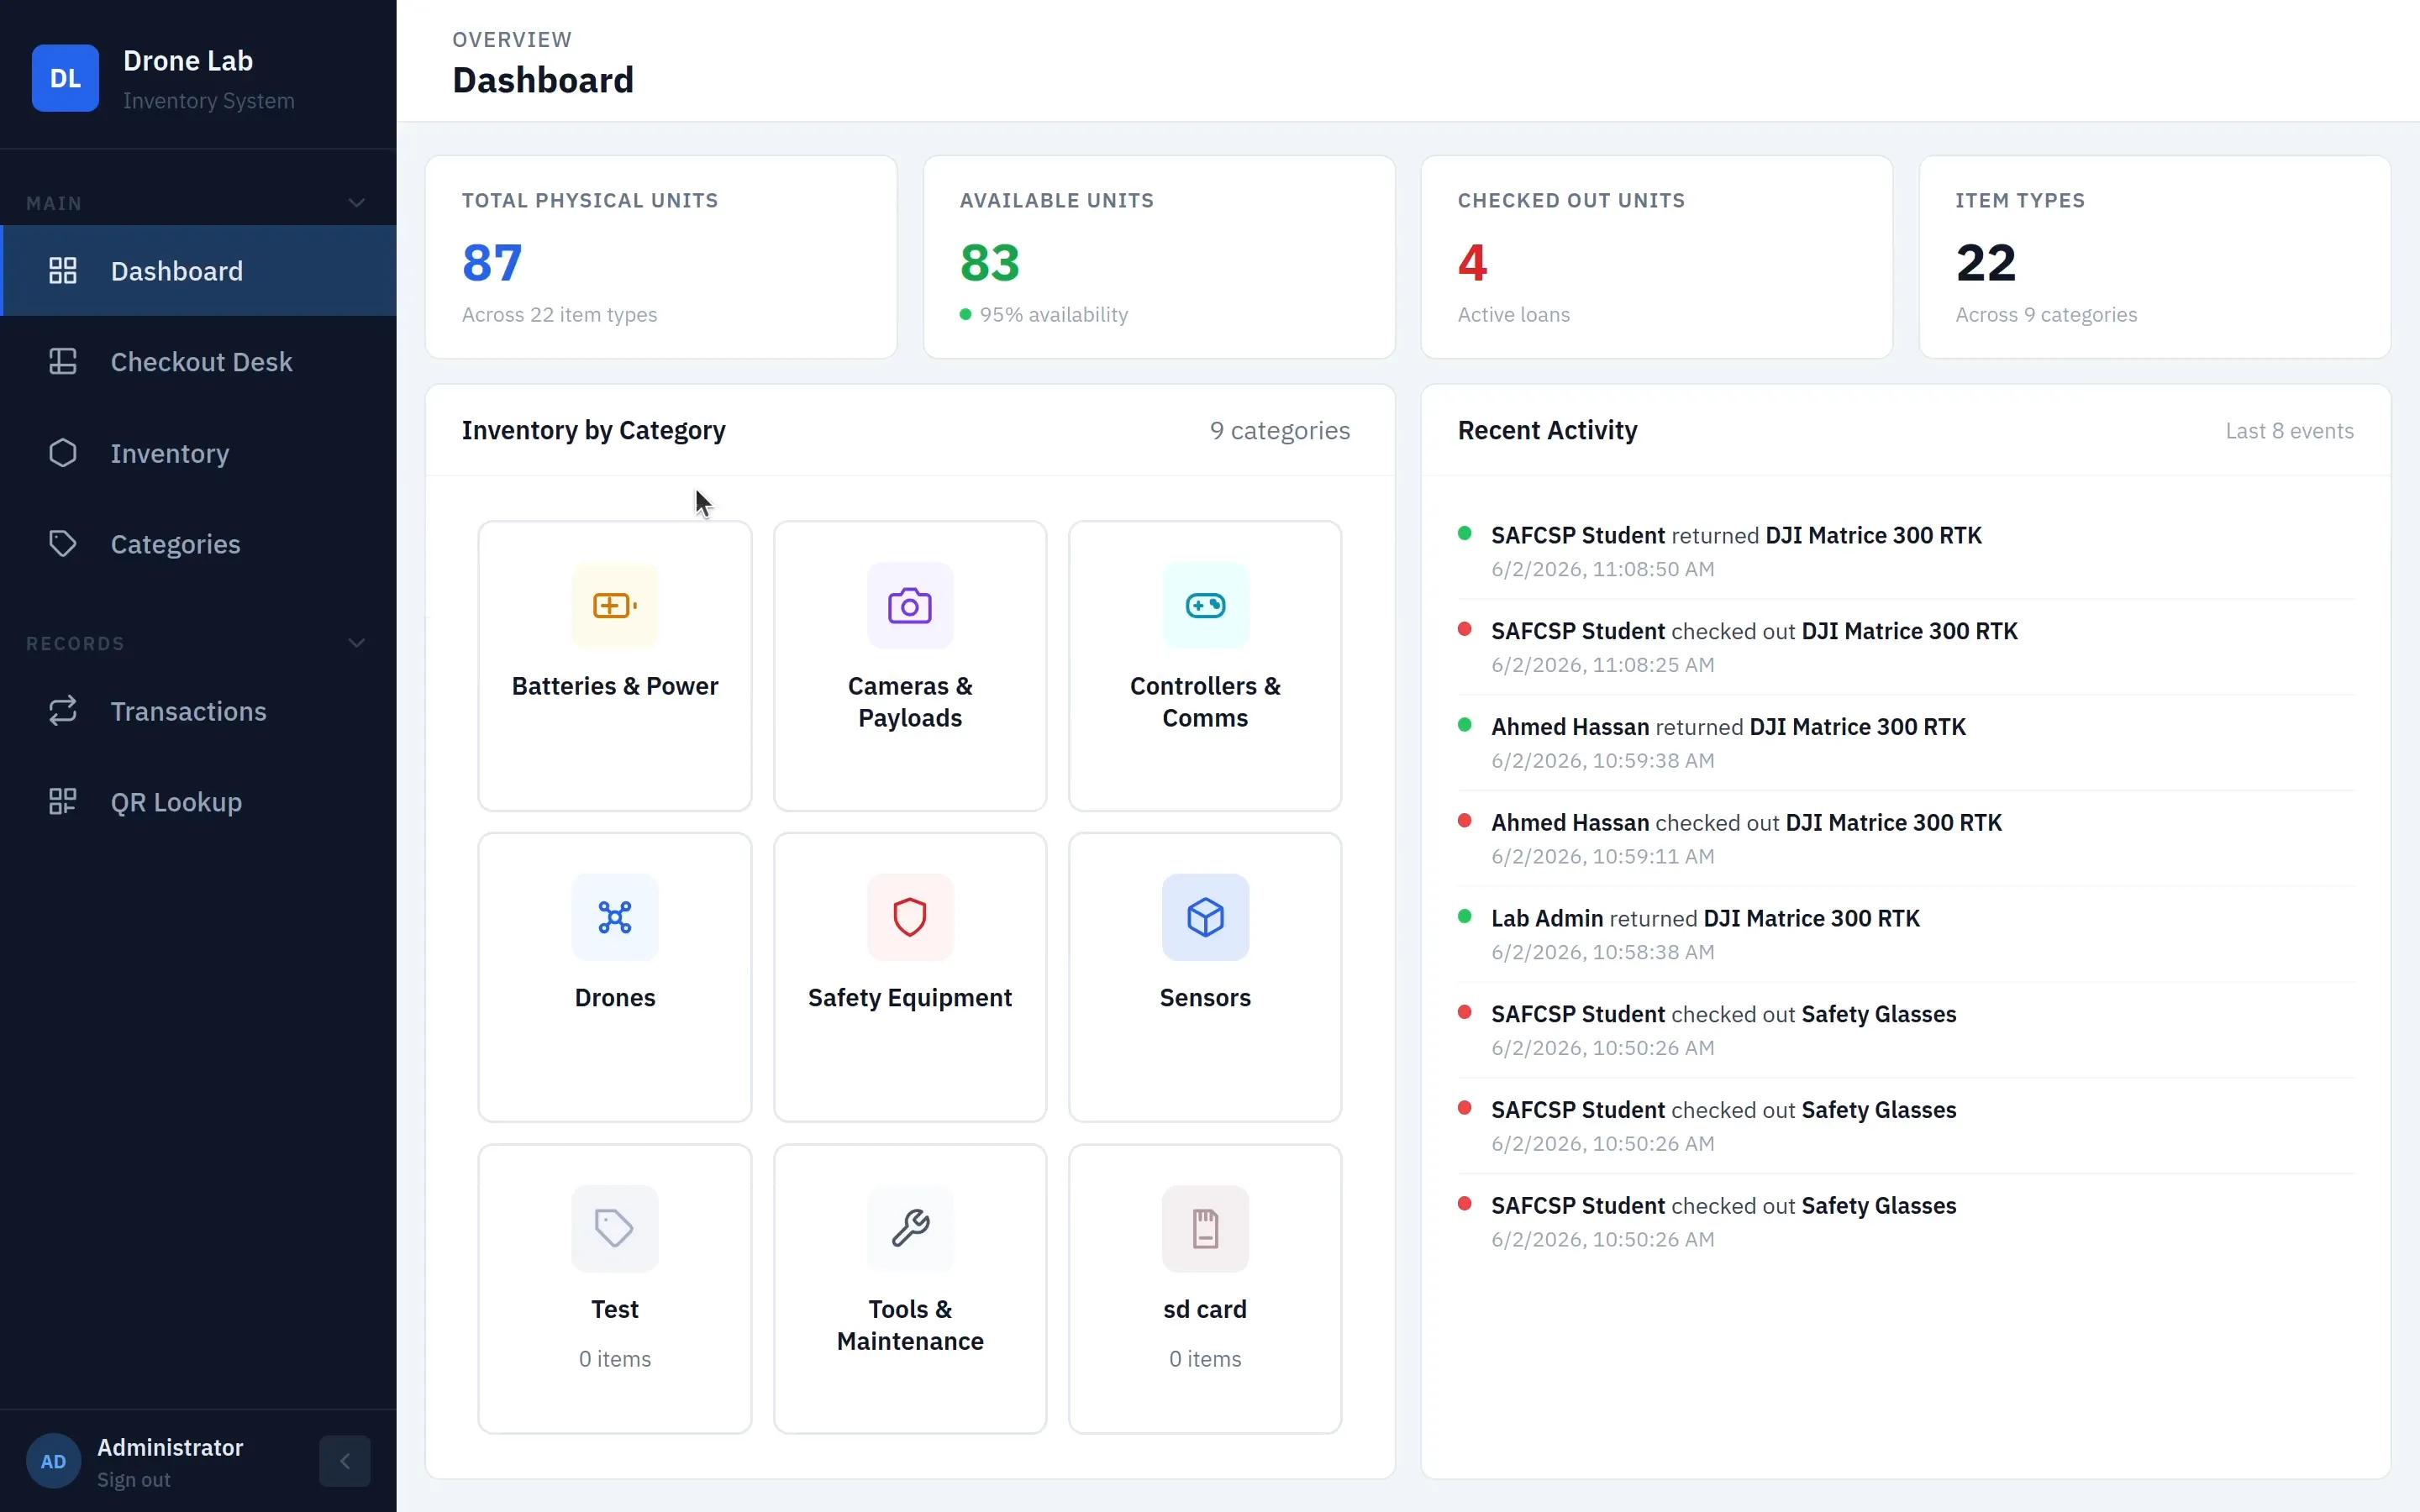
Task: Click the DL logo badge
Action: tap(65, 78)
